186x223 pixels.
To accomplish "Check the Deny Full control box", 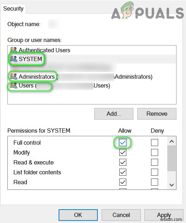I will (x=154, y=143).
